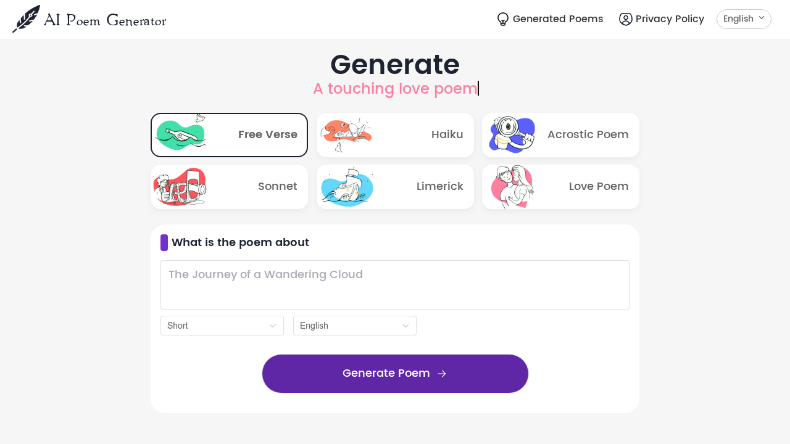Click the magnifying glass Acrostic Poem illustration
The width and height of the screenshot is (790, 444).
(x=512, y=134)
